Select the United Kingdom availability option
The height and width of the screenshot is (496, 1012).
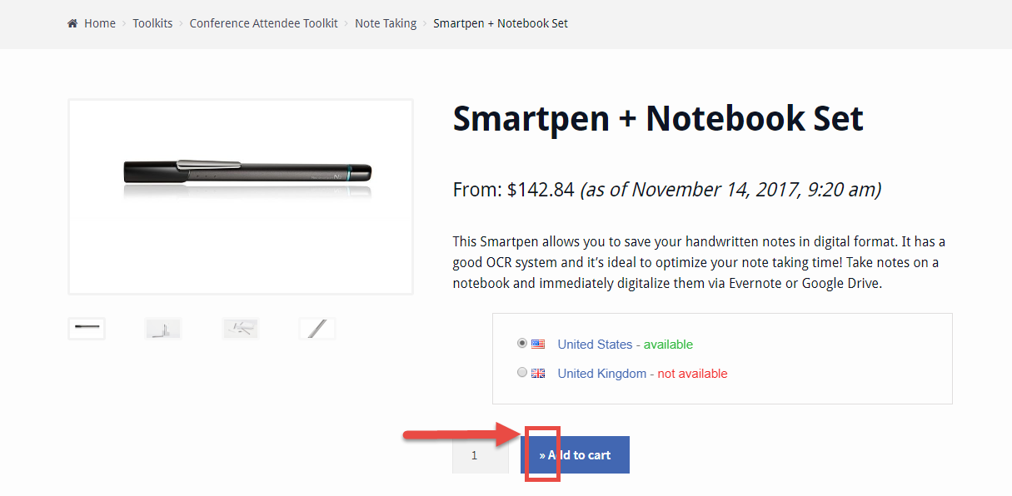[x=521, y=372]
